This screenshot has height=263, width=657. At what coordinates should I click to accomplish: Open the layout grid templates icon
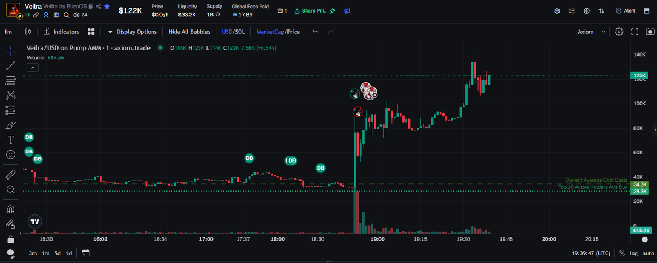[x=91, y=32]
